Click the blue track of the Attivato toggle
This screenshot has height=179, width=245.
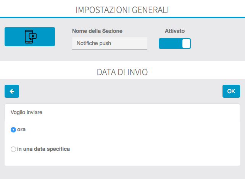click(x=170, y=44)
